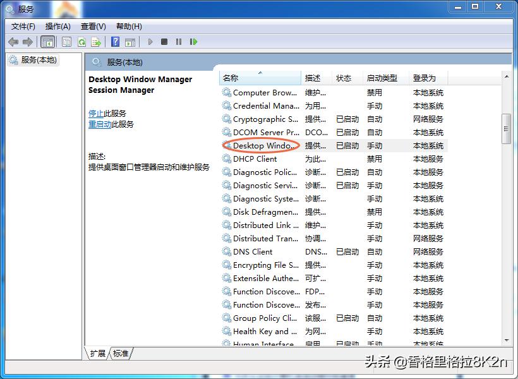518x379 pixels.
Task: Open the 操作(A) menu
Action: point(59,26)
